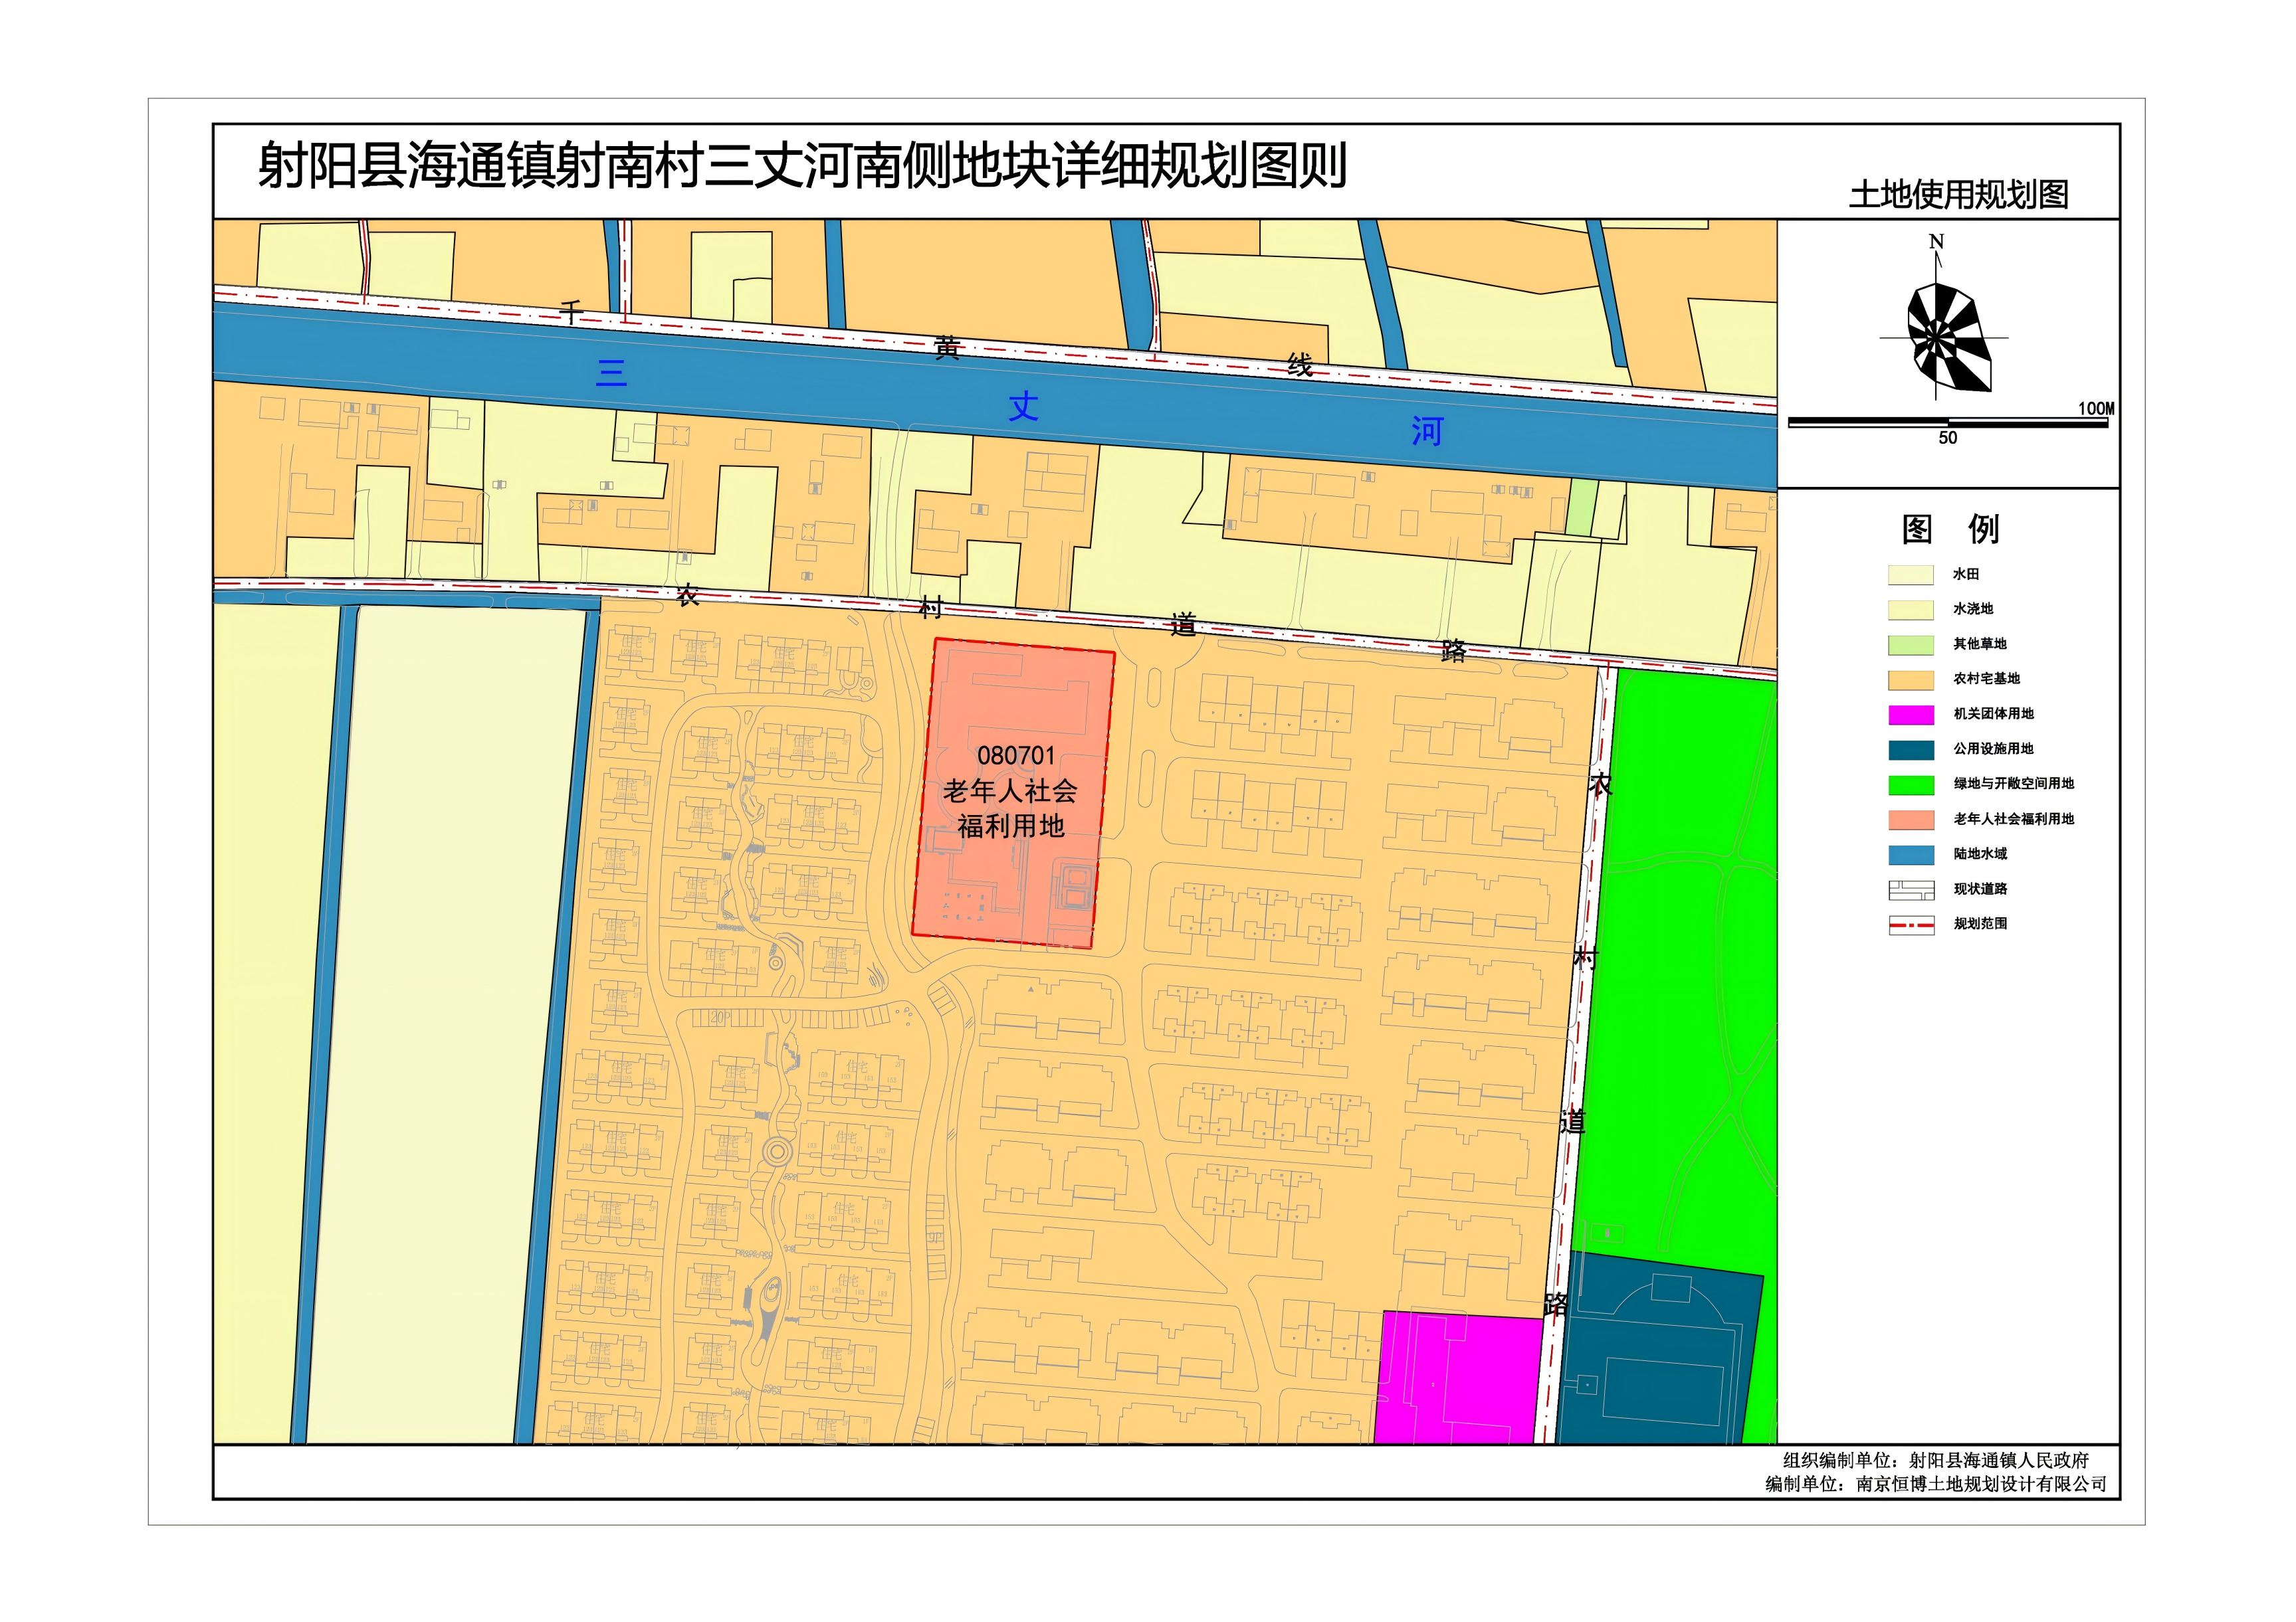Image resolution: width=2296 pixels, height=1622 pixels.
Task: Click 南京恒博土地规划设计有限公司 credit text
Action: coord(1980,1484)
